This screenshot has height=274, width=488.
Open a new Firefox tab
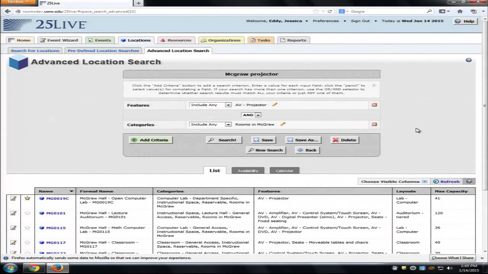(138, 3)
